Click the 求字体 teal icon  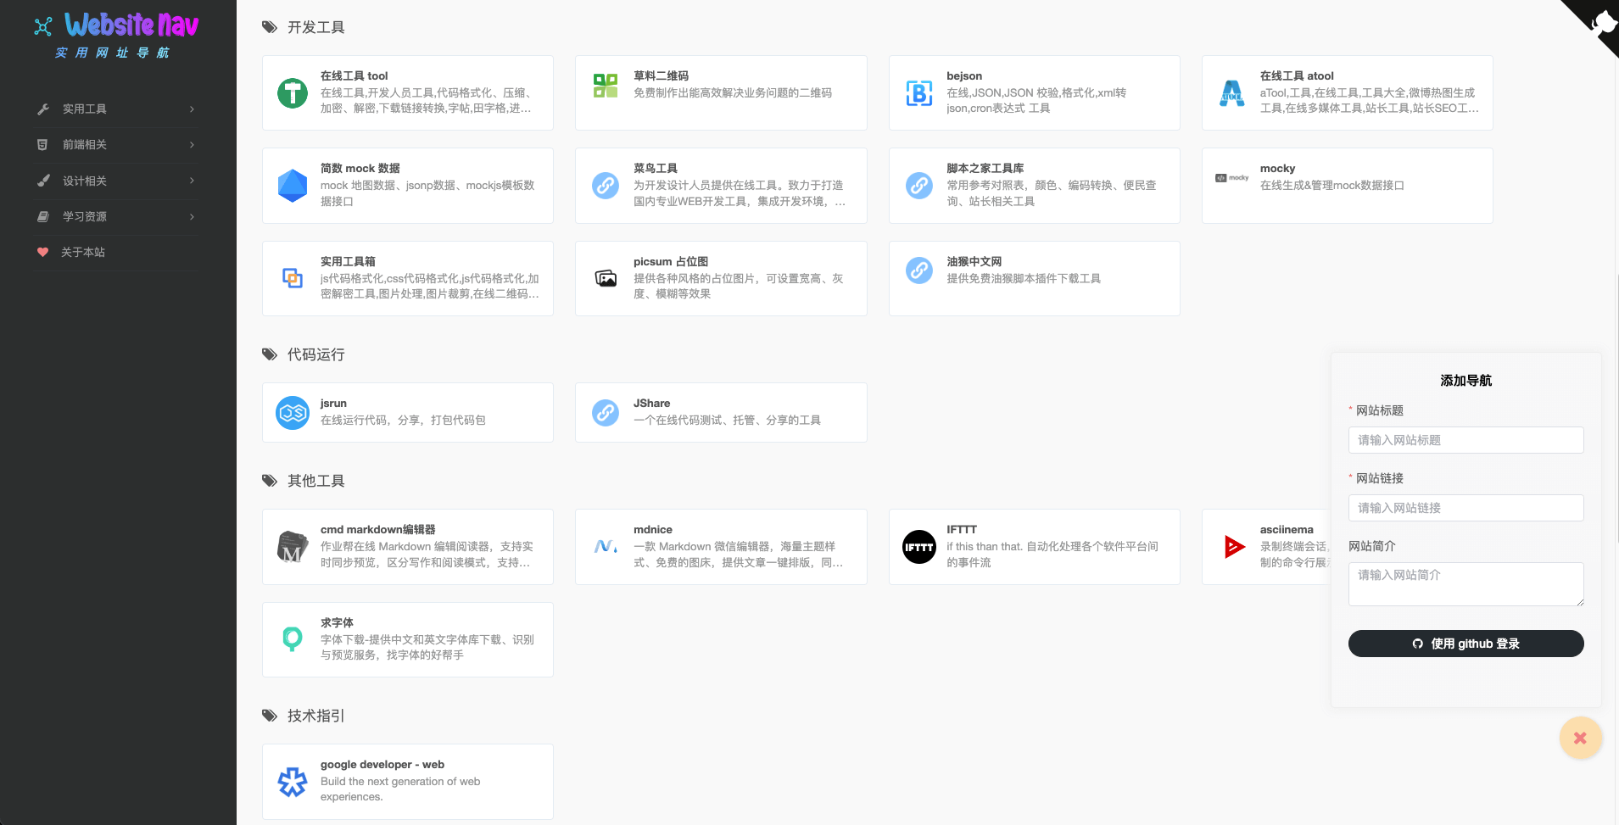pyautogui.click(x=293, y=639)
